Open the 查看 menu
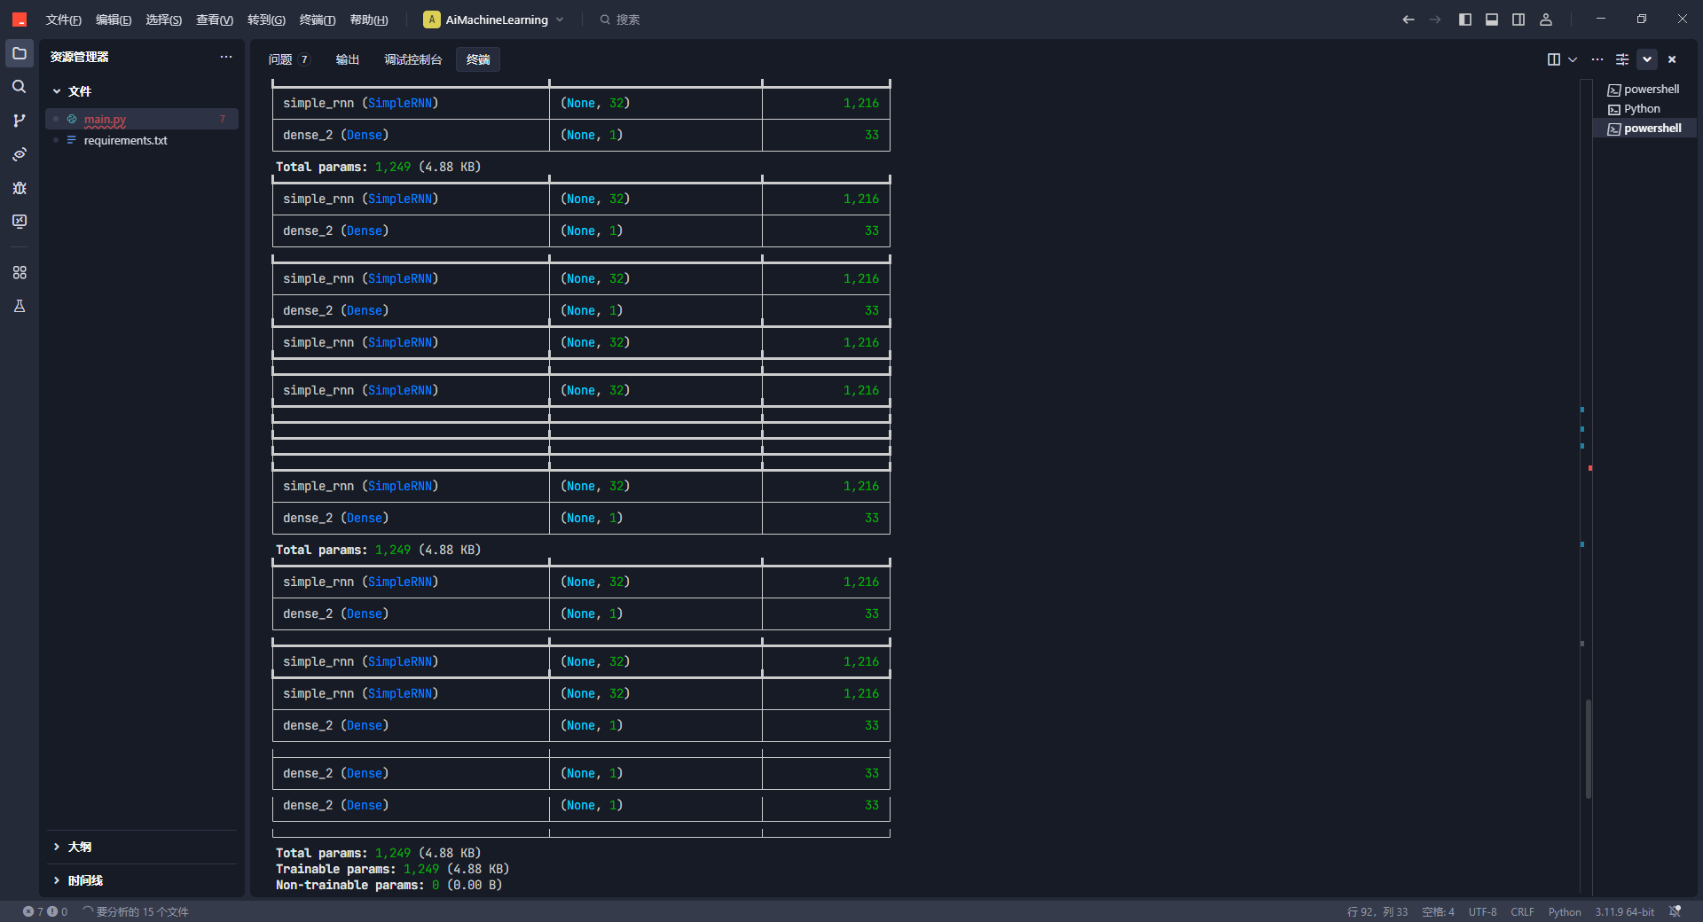The width and height of the screenshot is (1703, 922). click(x=215, y=20)
